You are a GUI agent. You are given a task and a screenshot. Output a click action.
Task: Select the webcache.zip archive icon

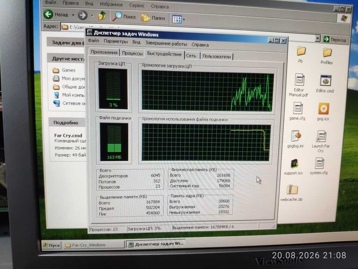[x=292, y=190]
